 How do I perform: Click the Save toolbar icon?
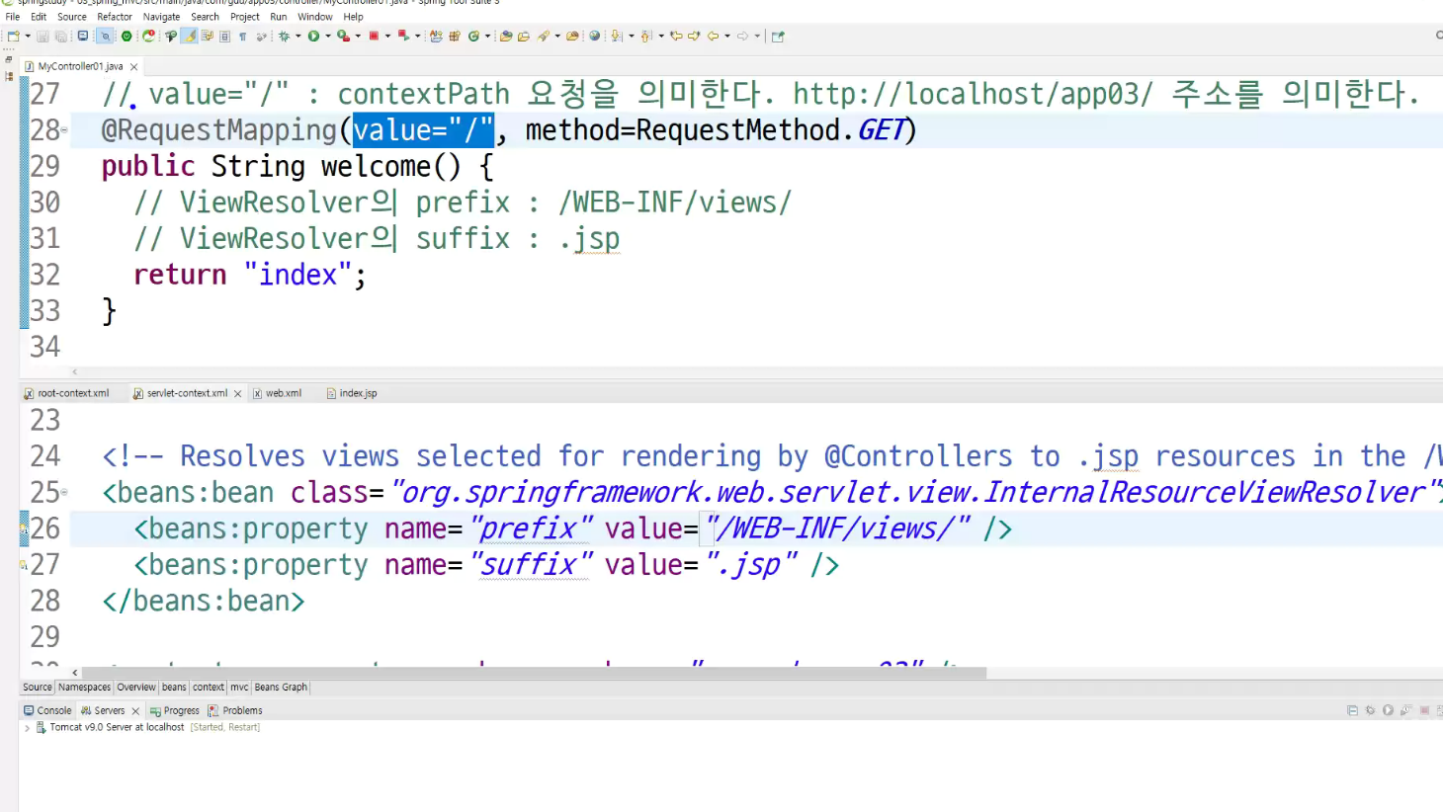click(42, 37)
